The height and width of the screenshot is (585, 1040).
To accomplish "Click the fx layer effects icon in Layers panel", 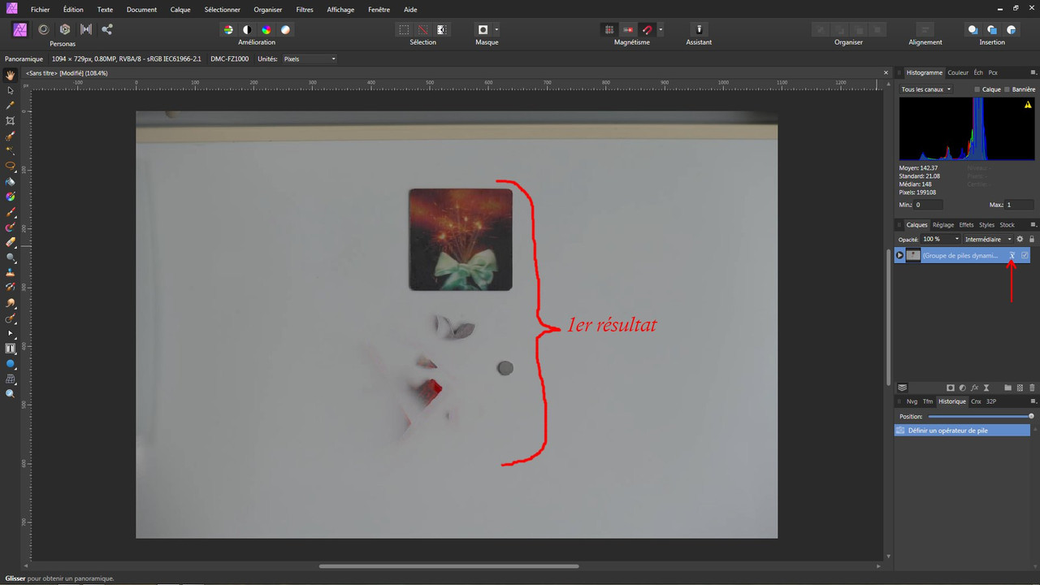I will pos(974,388).
